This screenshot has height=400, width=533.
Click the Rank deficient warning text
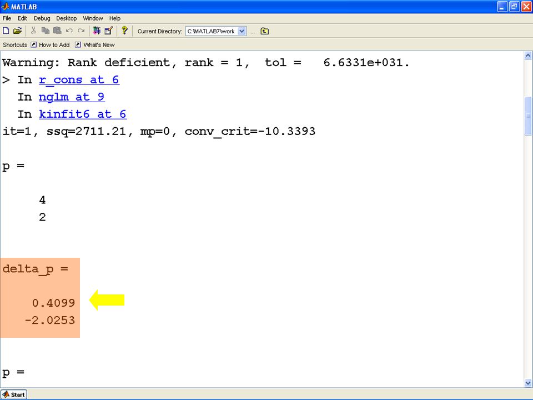point(205,63)
